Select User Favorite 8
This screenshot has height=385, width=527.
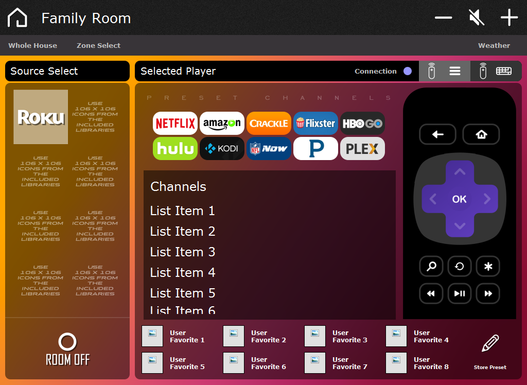point(417,363)
